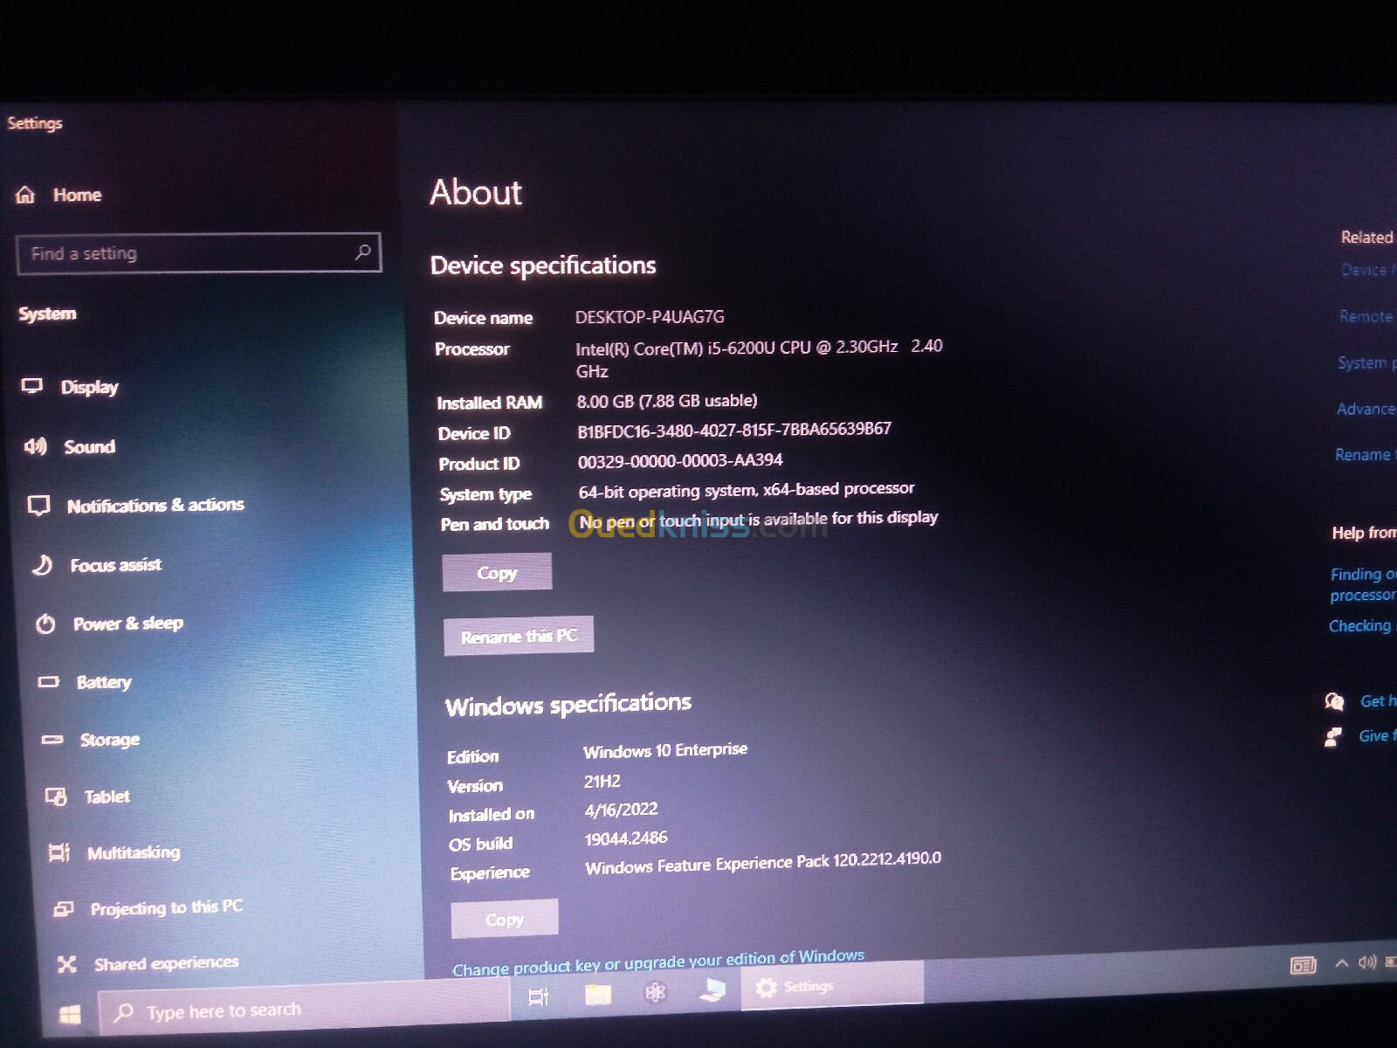Open the Checking help link
This screenshot has height=1048, width=1397.
(x=1360, y=625)
